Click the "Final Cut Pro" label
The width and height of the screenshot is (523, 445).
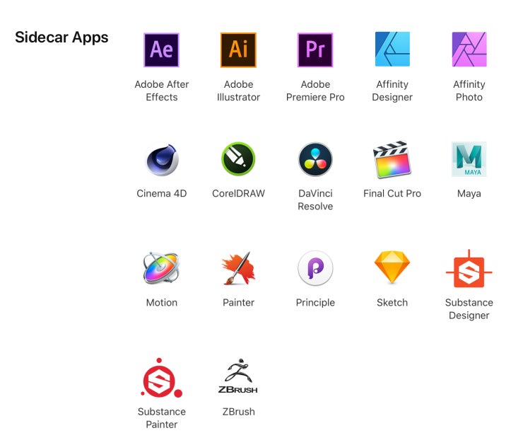392,193
